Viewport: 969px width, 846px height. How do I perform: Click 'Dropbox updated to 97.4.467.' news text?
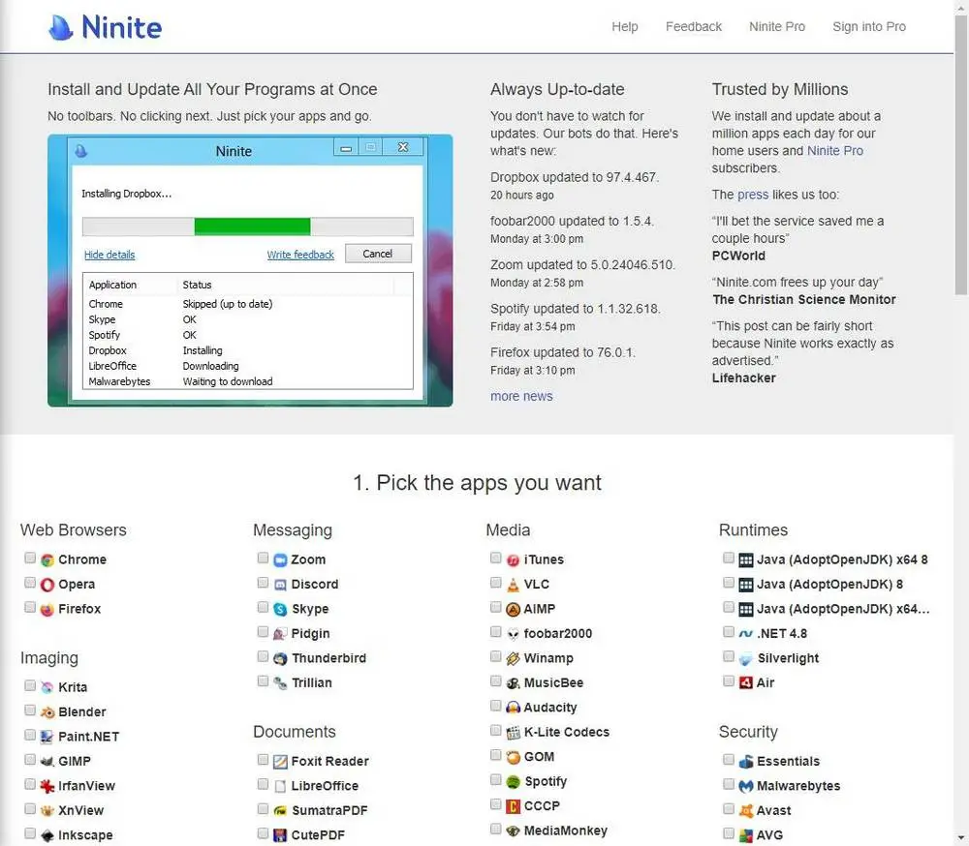tap(575, 177)
